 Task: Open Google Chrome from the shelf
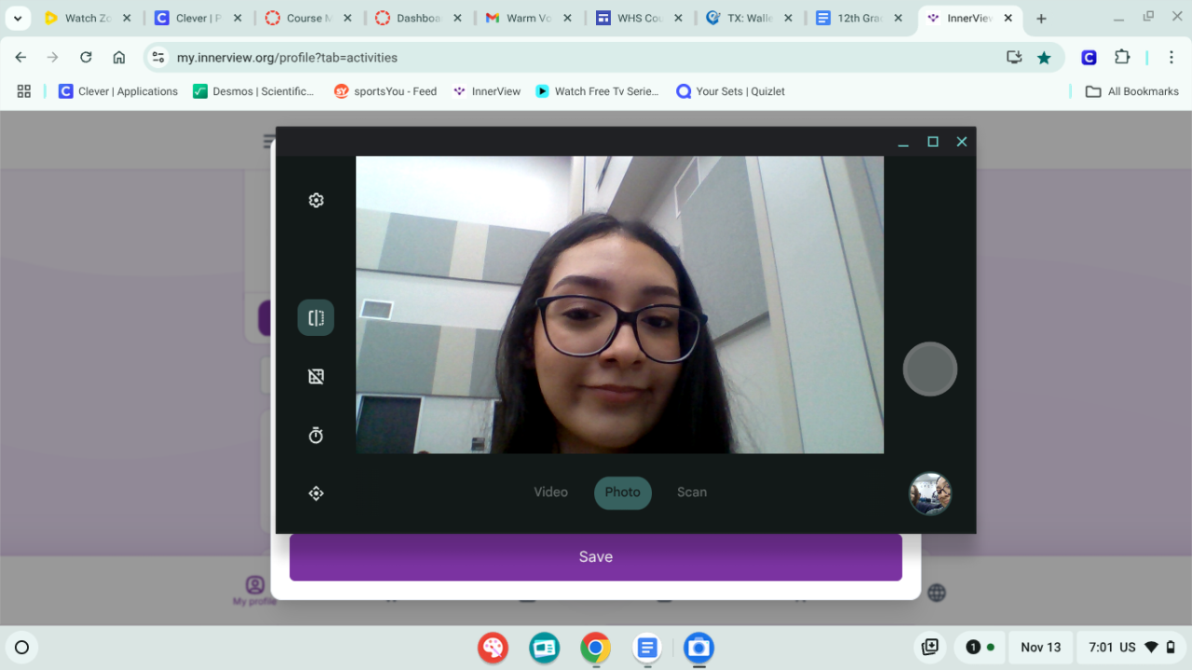click(x=595, y=648)
